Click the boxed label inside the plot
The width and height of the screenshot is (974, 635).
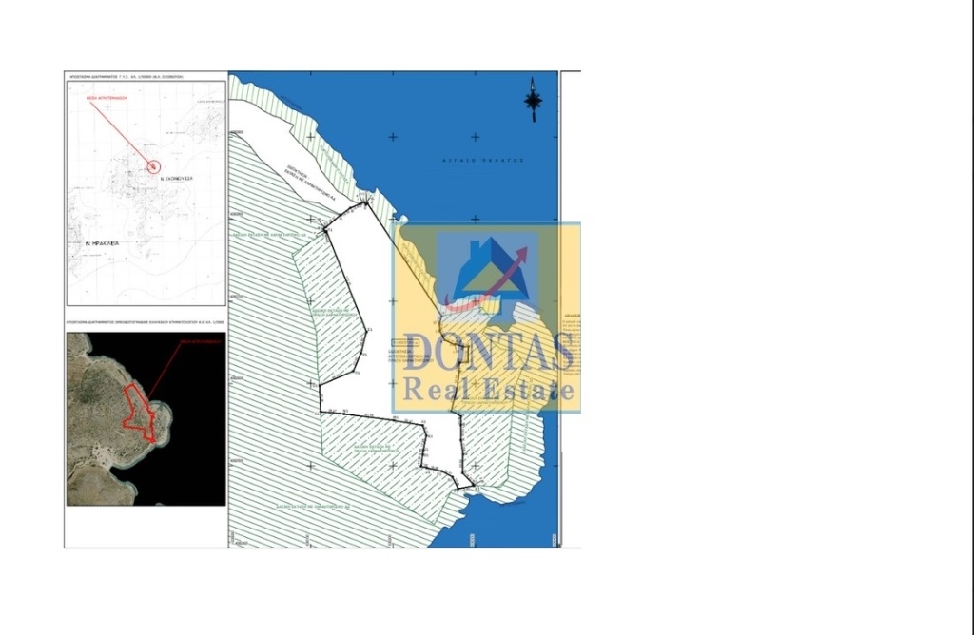coord(405,342)
